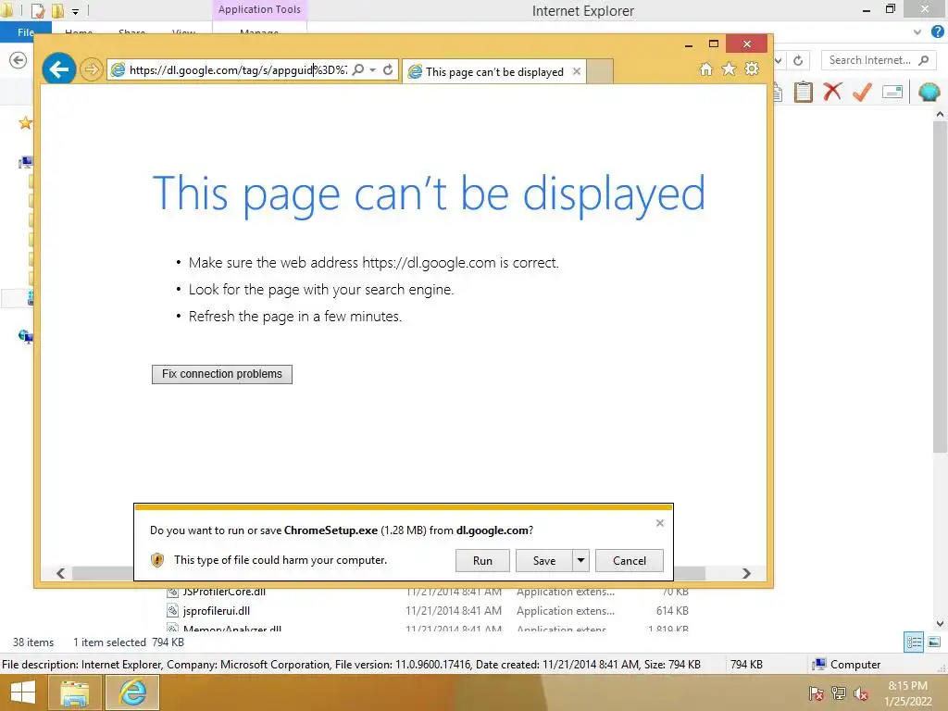Click the Favorites star in Explorer navigation pane
This screenshot has height=711, width=948.
[x=25, y=123]
